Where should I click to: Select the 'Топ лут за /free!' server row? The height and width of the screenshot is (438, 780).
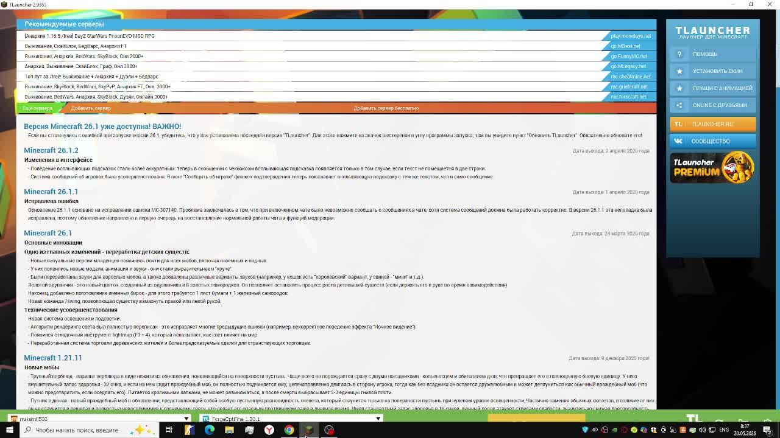tap(336, 77)
